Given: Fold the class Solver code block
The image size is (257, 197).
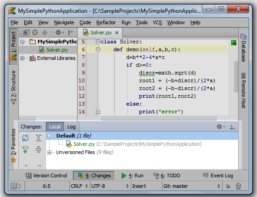Looking at the screenshot, I should click(x=98, y=42).
